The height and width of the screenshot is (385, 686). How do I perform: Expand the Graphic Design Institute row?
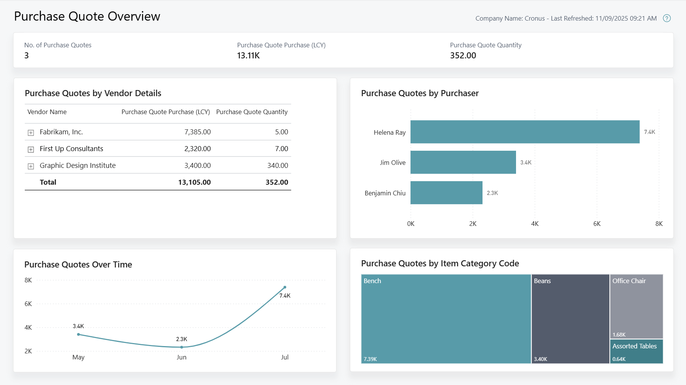point(31,165)
